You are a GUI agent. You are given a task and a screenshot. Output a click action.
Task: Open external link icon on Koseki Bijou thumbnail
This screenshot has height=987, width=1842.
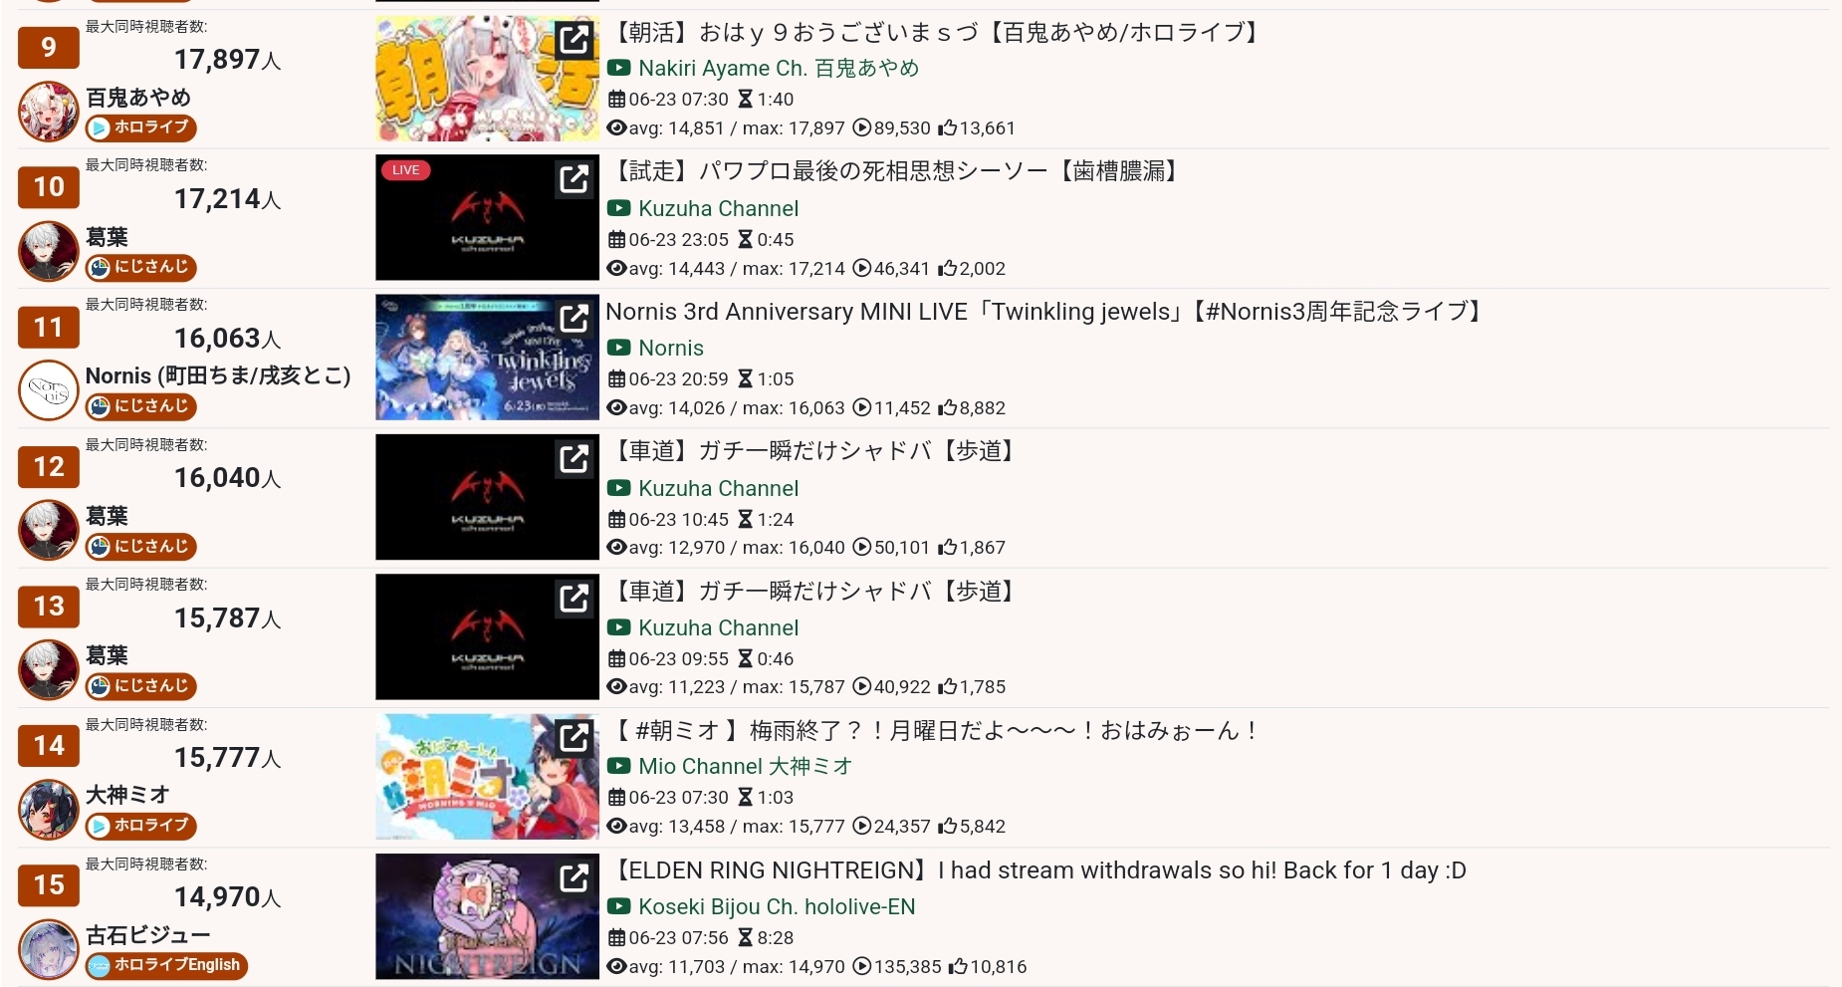575,877
